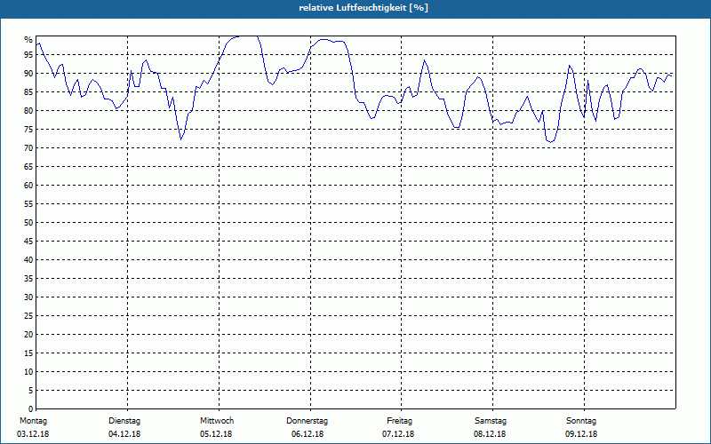
Task: Click the date 03.12.18
Action: tap(33, 434)
